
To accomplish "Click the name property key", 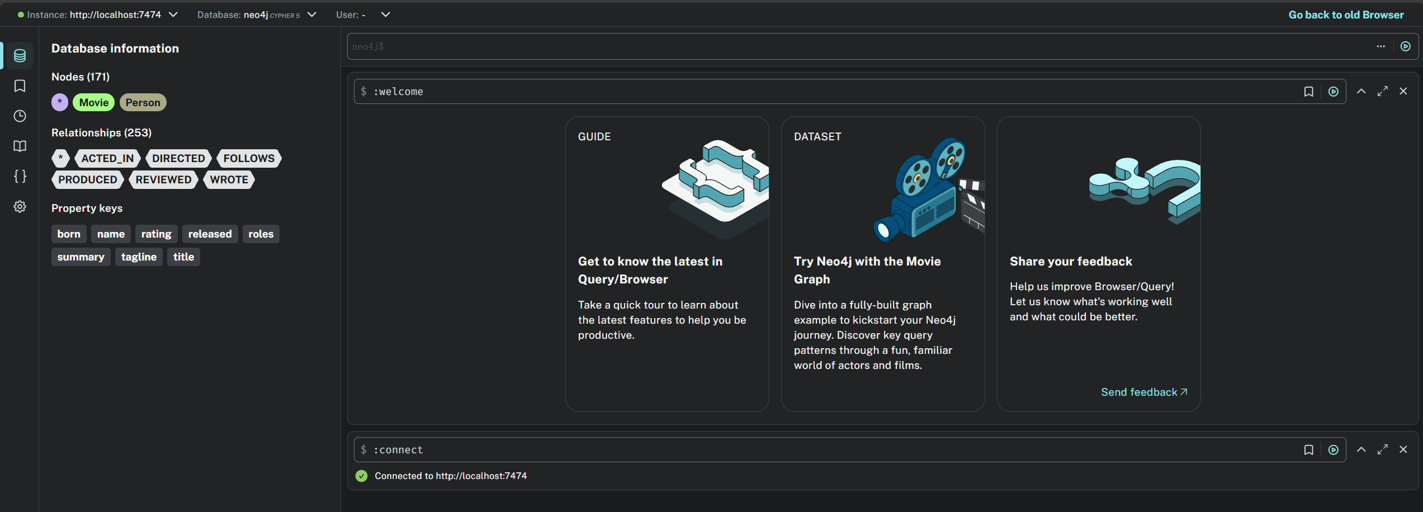I will tap(111, 234).
